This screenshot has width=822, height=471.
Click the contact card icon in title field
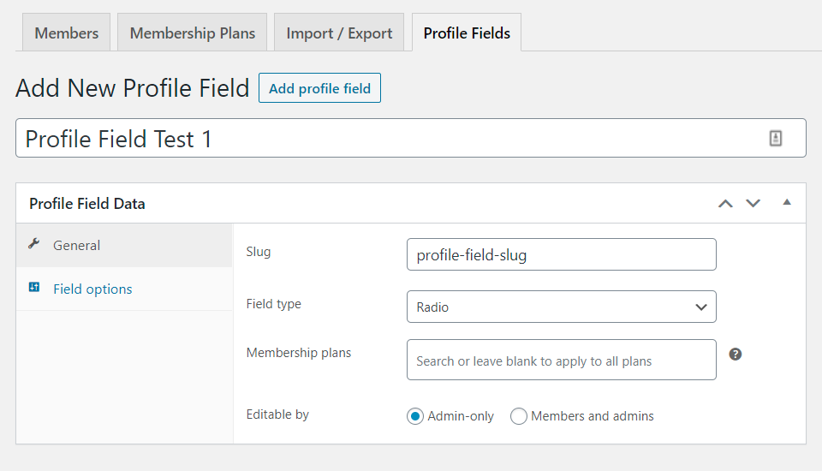point(776,138)
